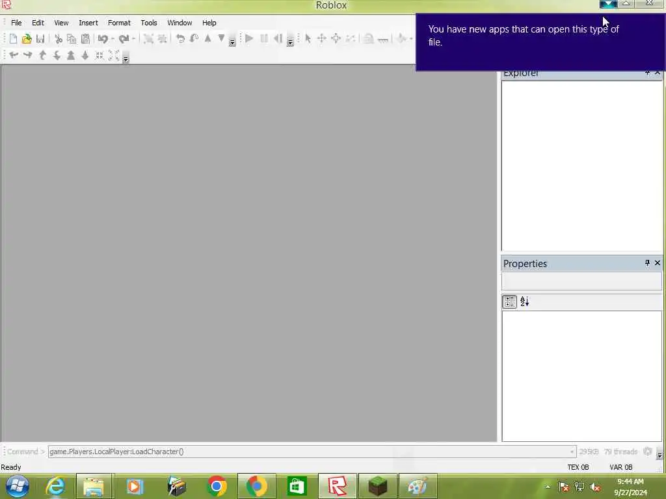Expand the command bar overflow options

coord(659,455)
